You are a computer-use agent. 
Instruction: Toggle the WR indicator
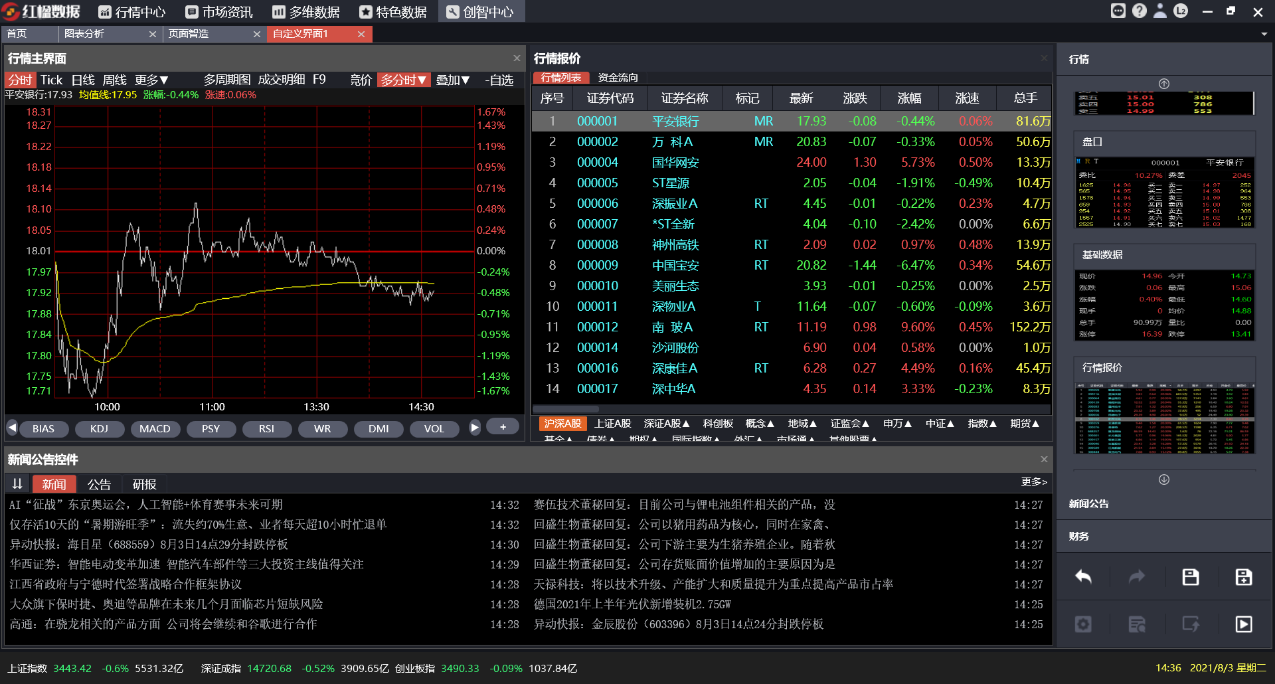click(322, 428)
